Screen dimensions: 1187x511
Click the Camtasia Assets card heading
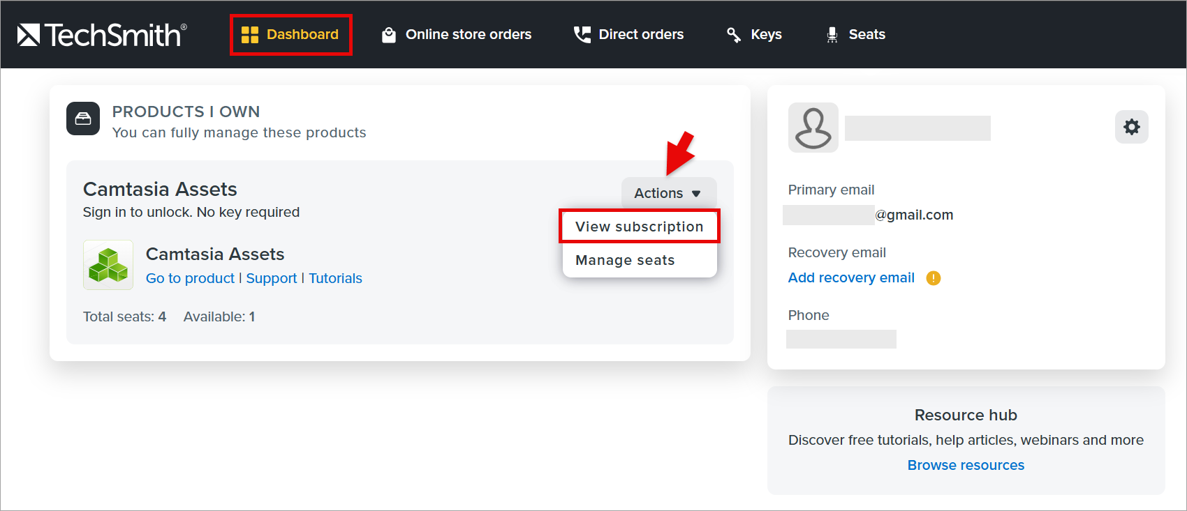click(x=160, y=189)
